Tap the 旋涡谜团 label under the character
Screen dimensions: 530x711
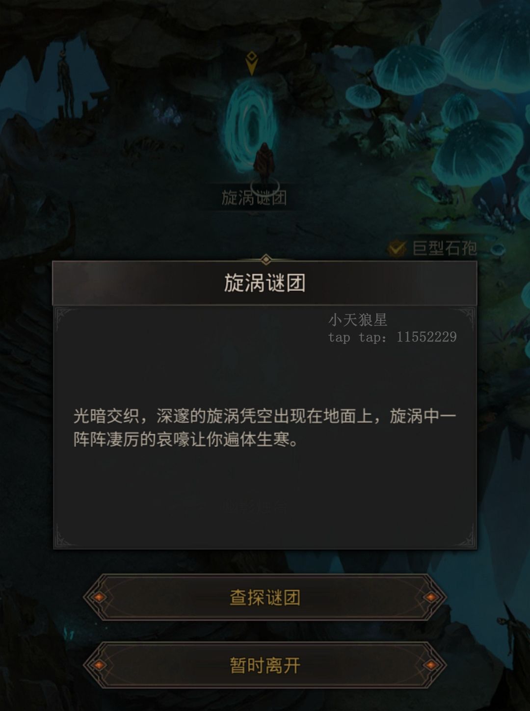(254, 198)
